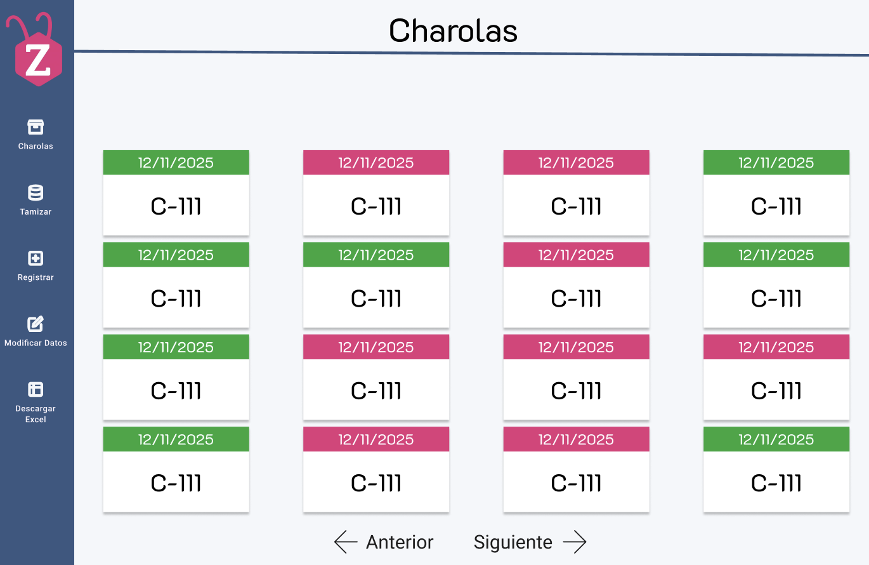Image resolution: width=869 pixels, height=565 pixels.
Task: Click the Registrar plus-square icon
Action: click(36, 258)
